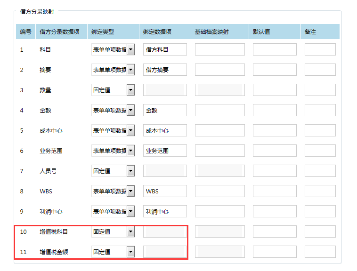Open binding type dropdown for 业务范围 row
Screen dimensions: 357x271
(130, 151)
